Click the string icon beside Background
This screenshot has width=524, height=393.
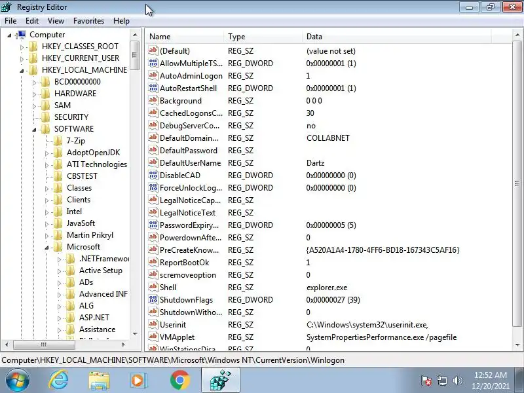click(x=153, y=100)
